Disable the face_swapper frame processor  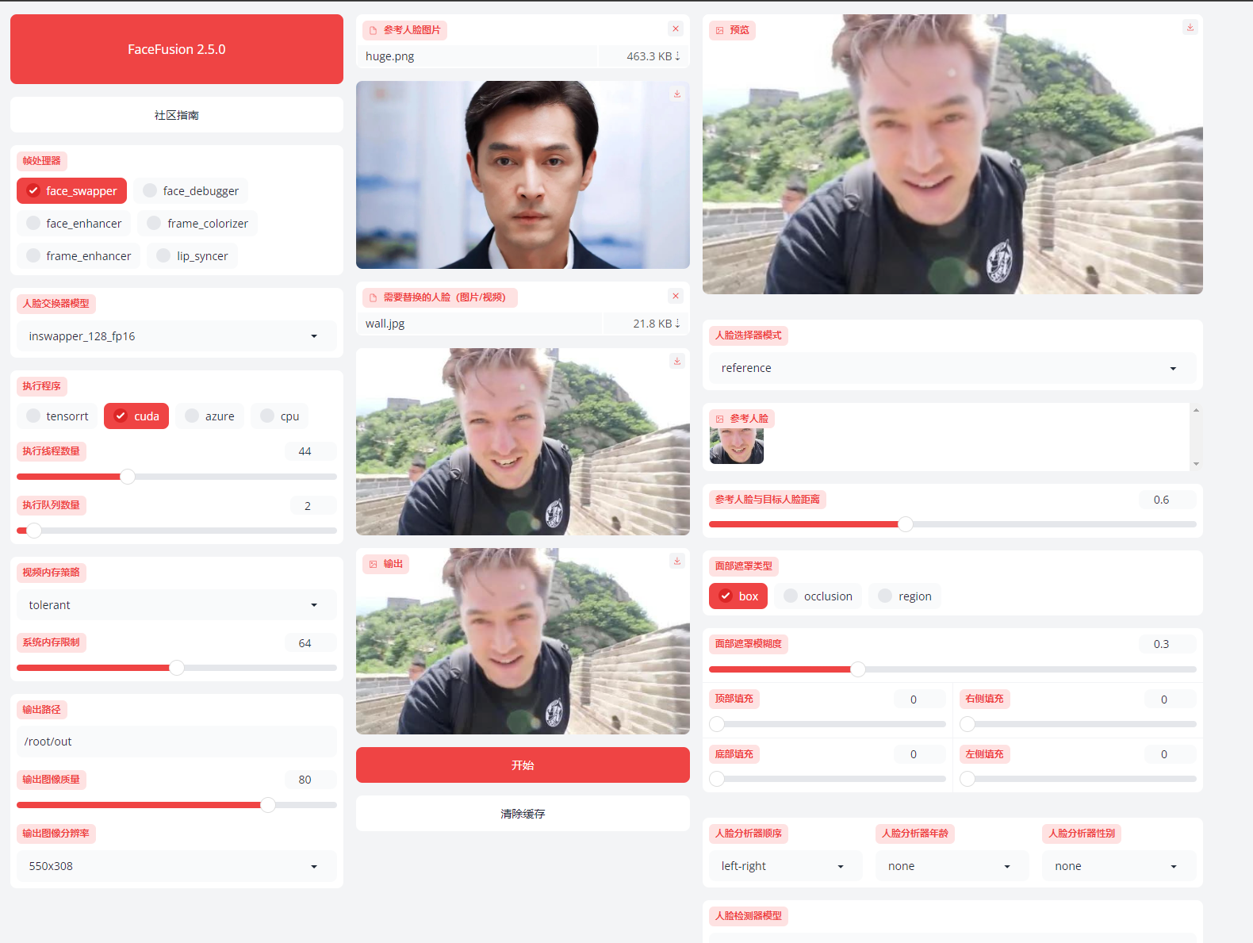point(71,191)
